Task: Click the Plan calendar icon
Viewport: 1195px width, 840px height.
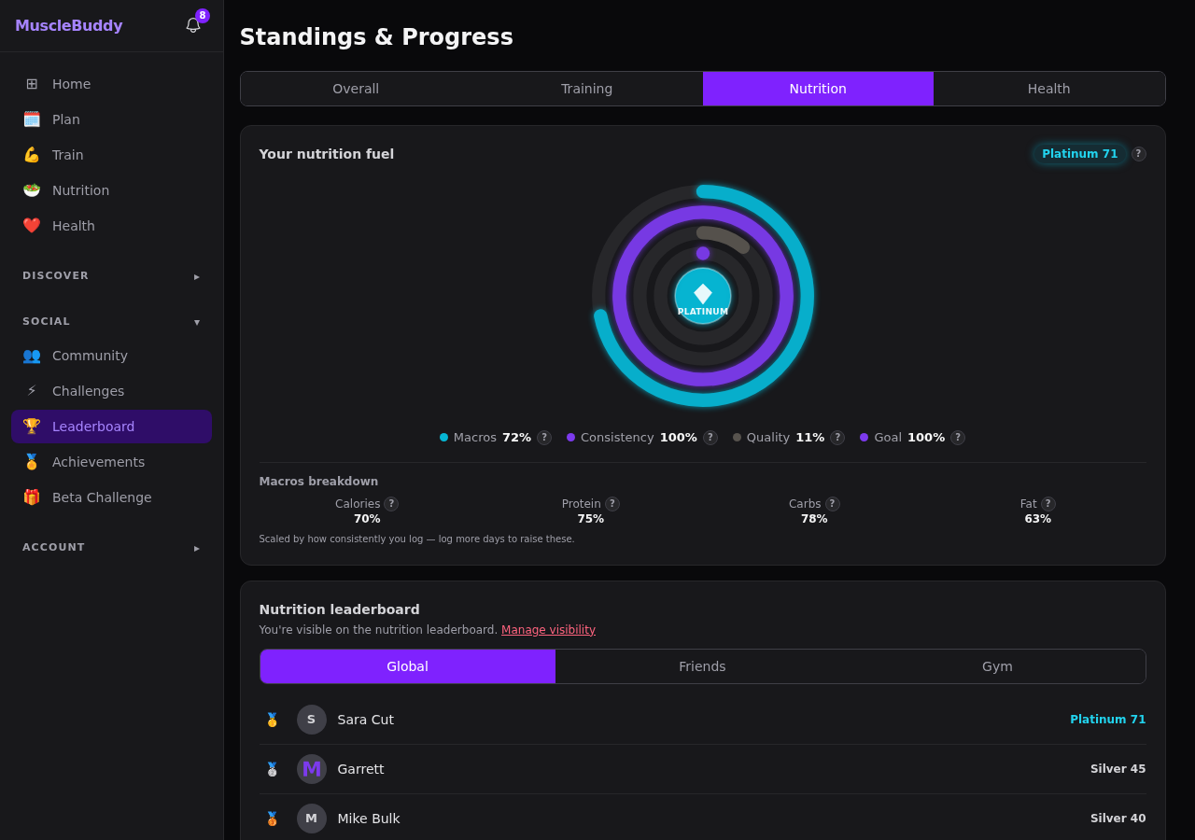Action: (32, 119)
